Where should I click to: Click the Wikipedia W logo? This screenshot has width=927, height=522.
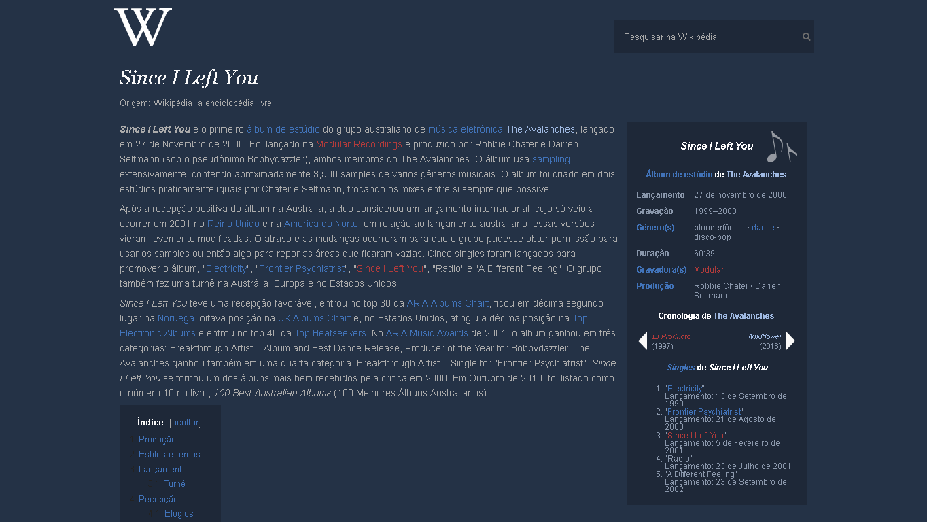click(143, 27)
